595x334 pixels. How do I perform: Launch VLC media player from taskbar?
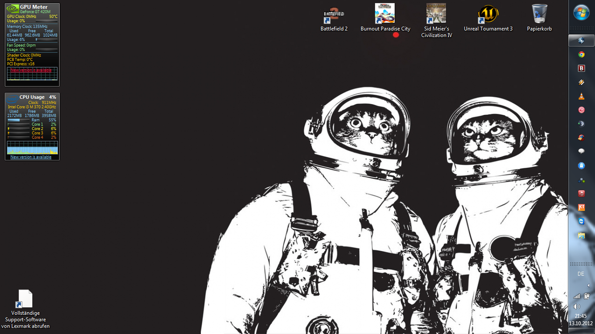[x=581, y=96]
